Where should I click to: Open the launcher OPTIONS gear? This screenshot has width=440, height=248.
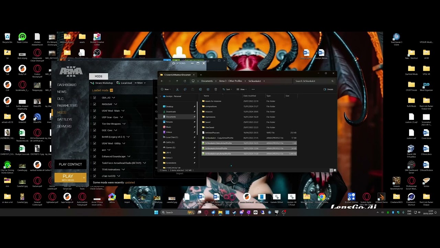pos(179,63)
